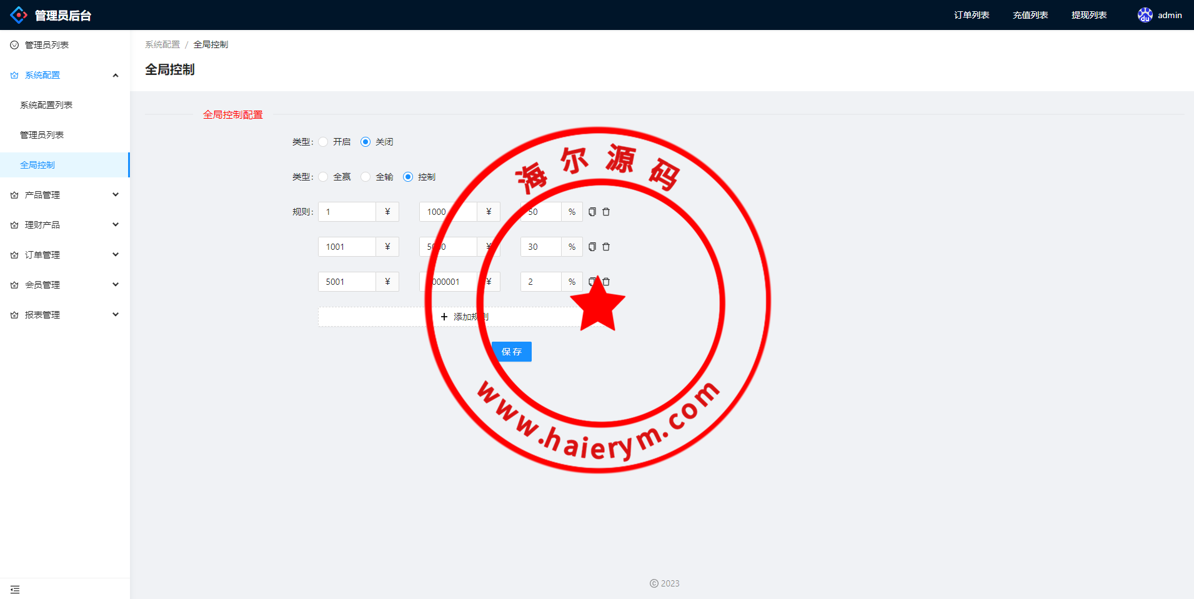1194x599 pixels.
Task: Select the 全赢 radio option
Action: [x=323, y=177]
